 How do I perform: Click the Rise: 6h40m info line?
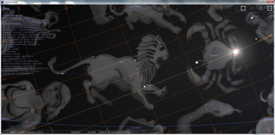point(9,47)
